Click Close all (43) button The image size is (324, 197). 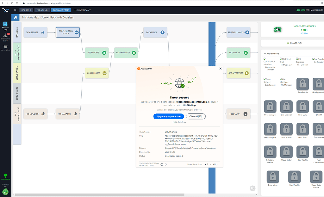point(196,116)
